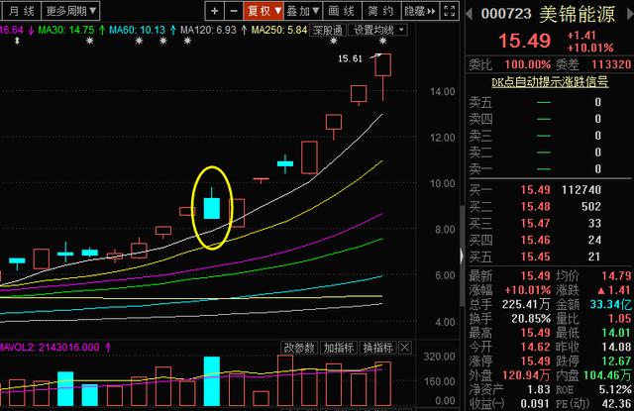Click stock name 美锦能源
Screen dimensions: 634x411
577,15
